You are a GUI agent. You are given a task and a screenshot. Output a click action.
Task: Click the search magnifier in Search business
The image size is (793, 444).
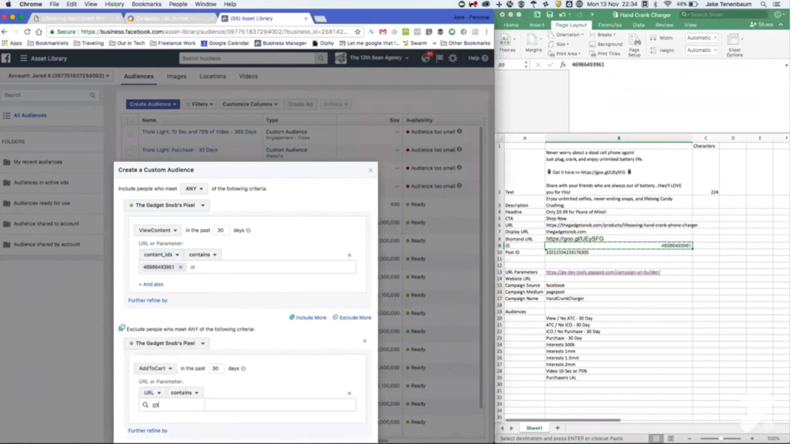point(321,58)
